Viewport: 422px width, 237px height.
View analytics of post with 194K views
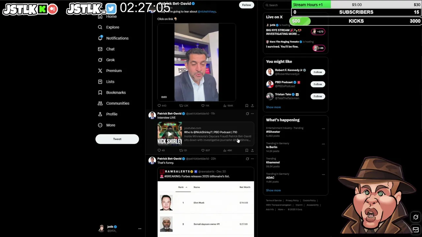[x=228, y=106]
